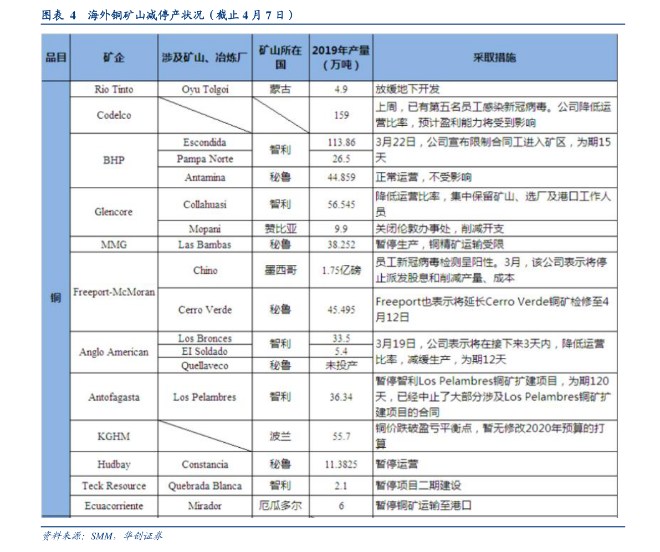Select the MMG company cell
The image size is (660, 552).
point(114,244)
